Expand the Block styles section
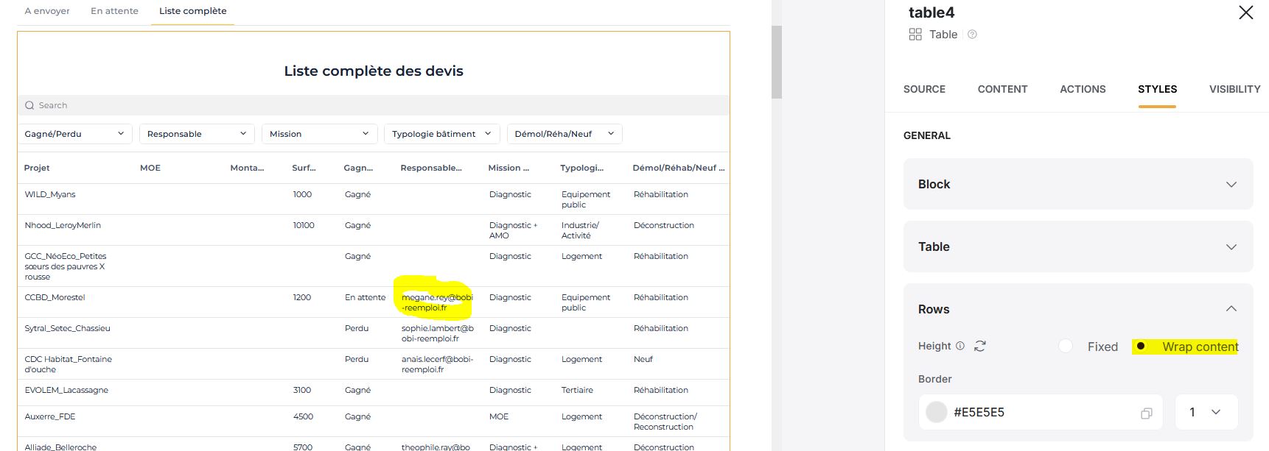The width and height of the screenshot is (1269, 451). [1077, 184]
